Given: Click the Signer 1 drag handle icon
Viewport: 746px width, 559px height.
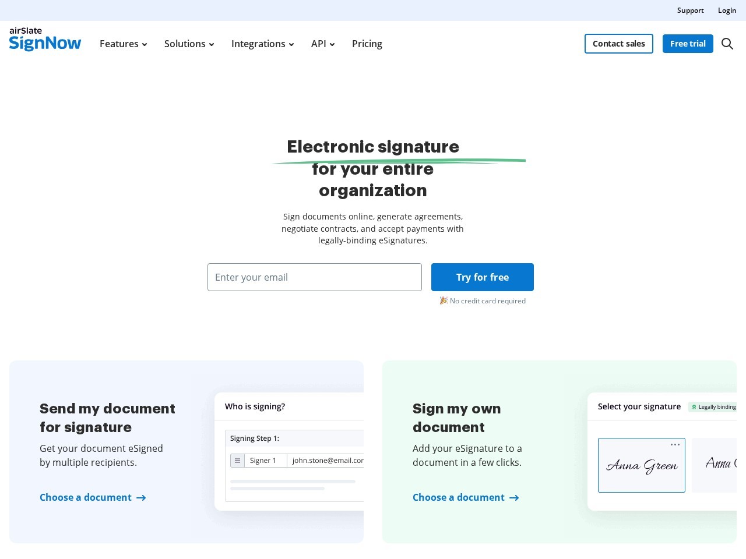Looking at the screenshot, I should pos(237,461).
